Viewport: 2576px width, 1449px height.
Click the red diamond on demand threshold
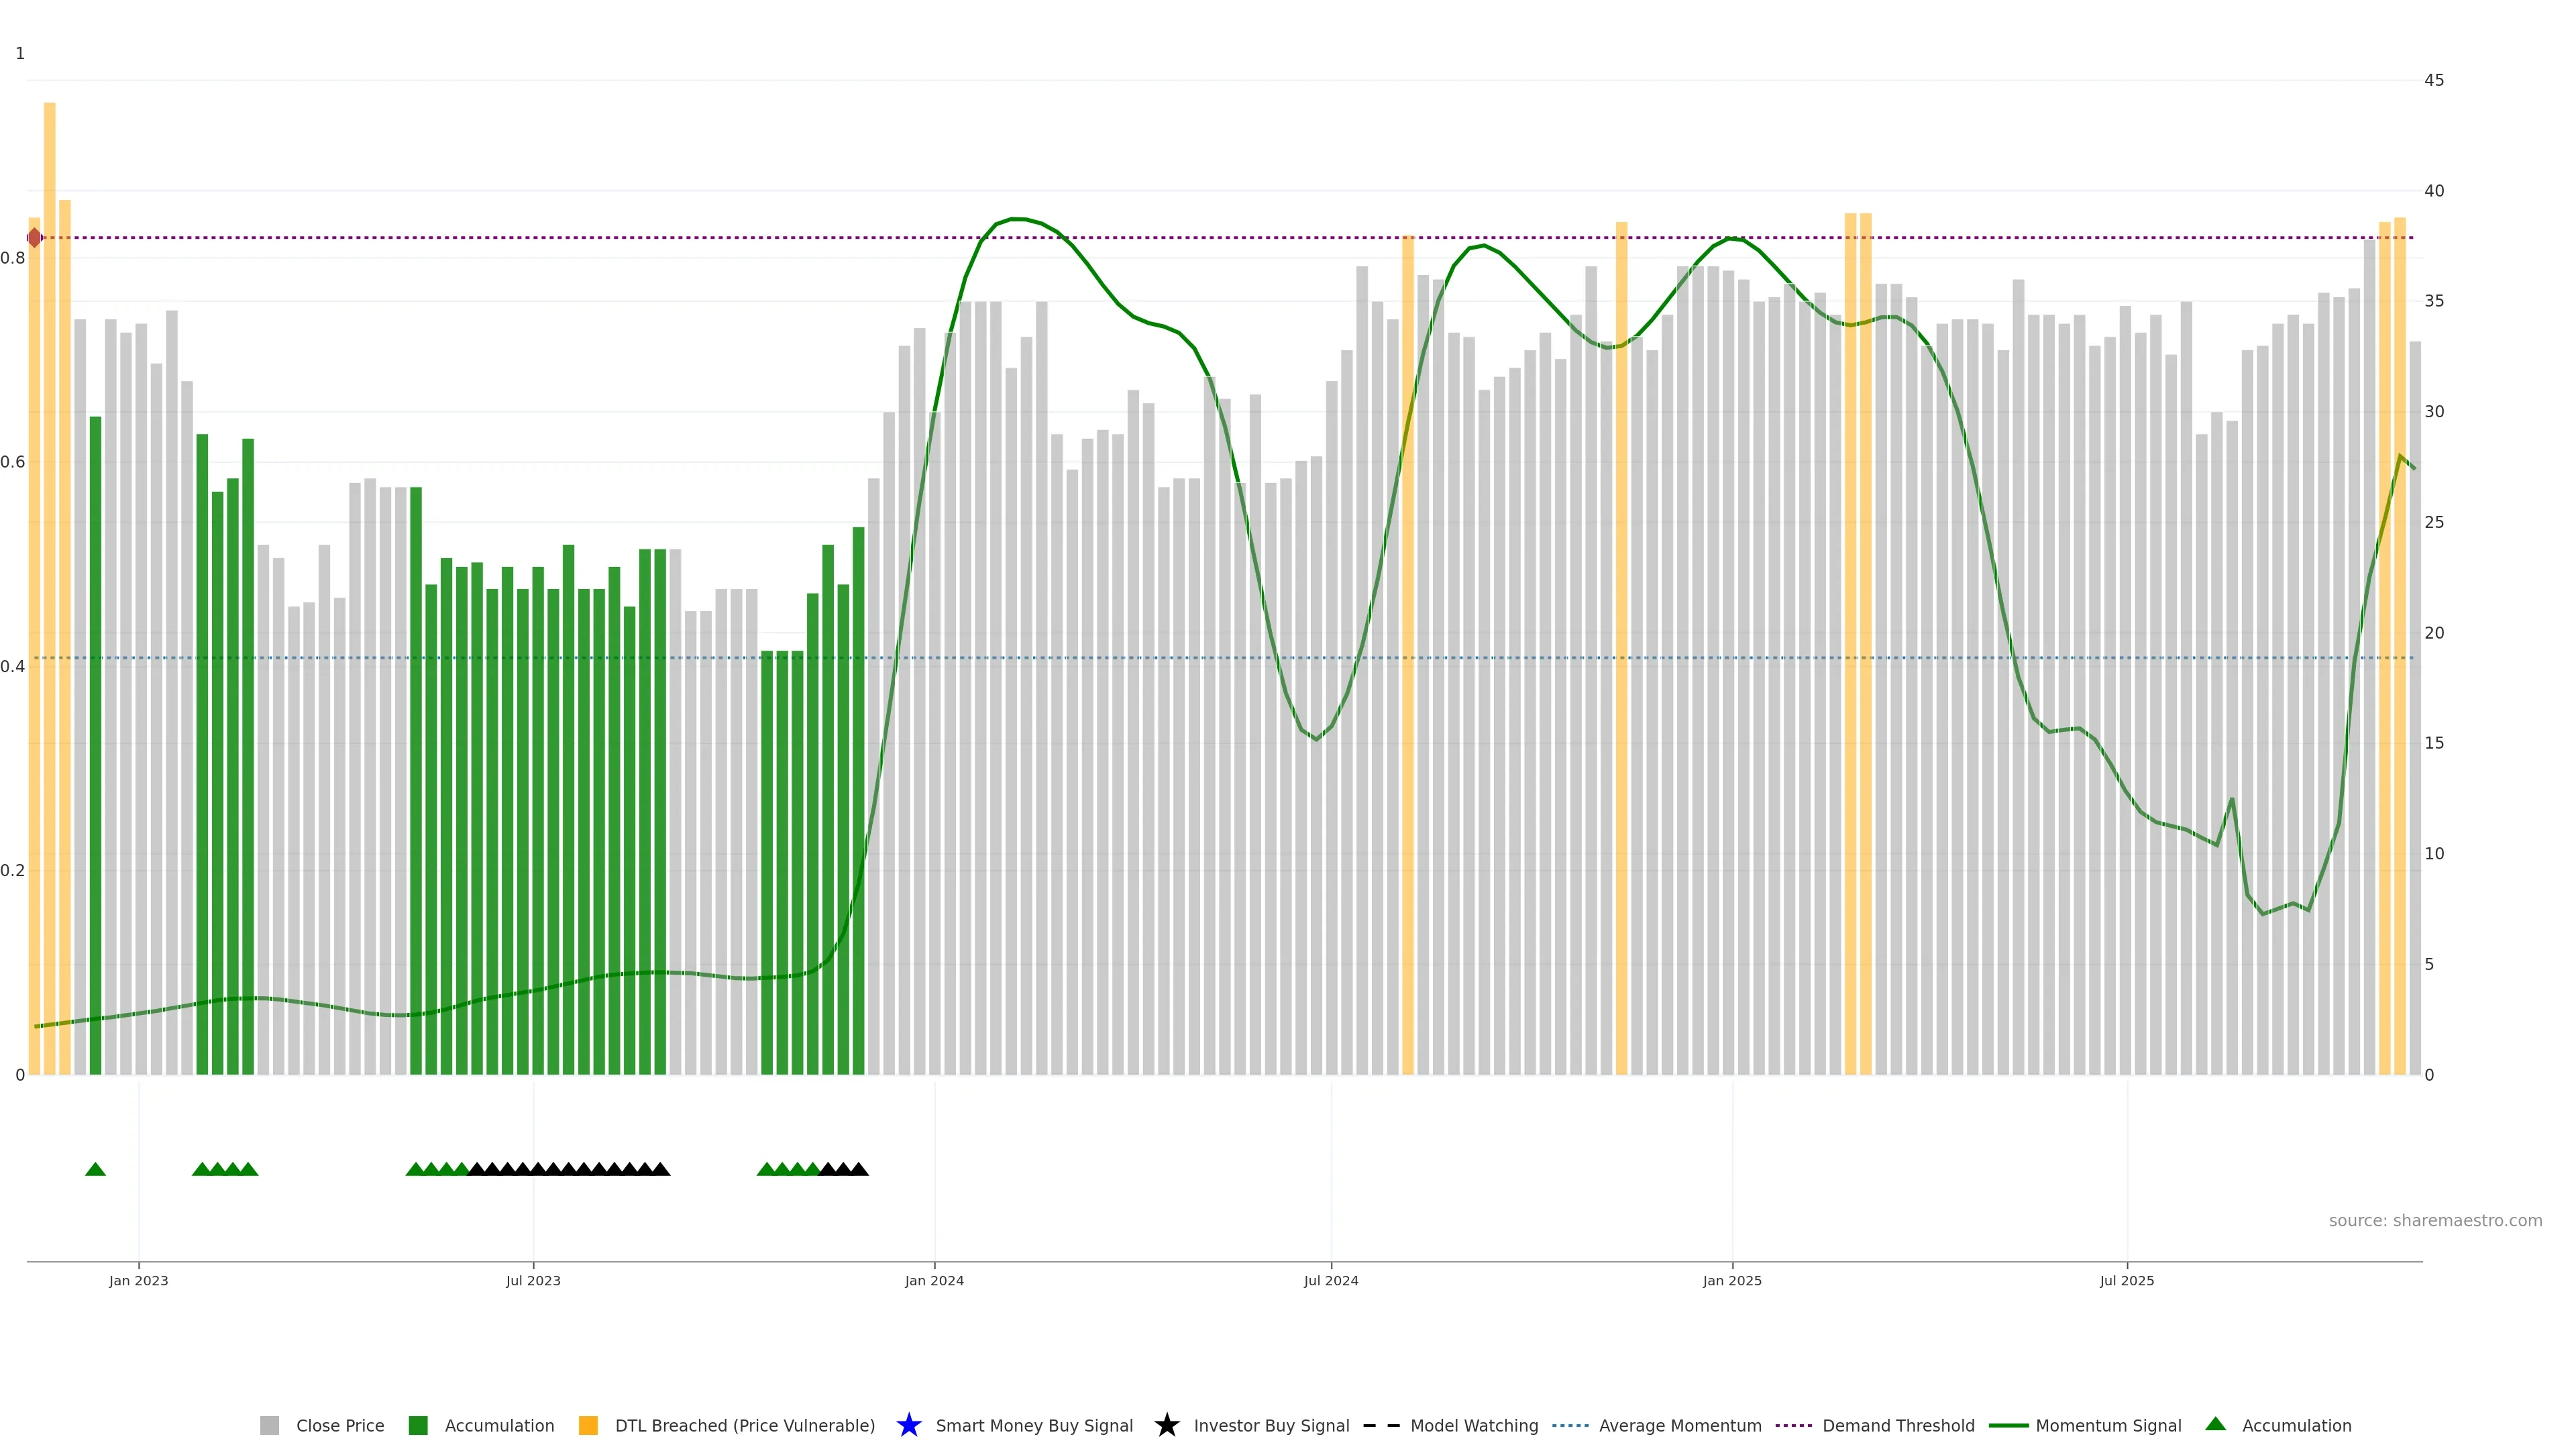click(35, 238)
